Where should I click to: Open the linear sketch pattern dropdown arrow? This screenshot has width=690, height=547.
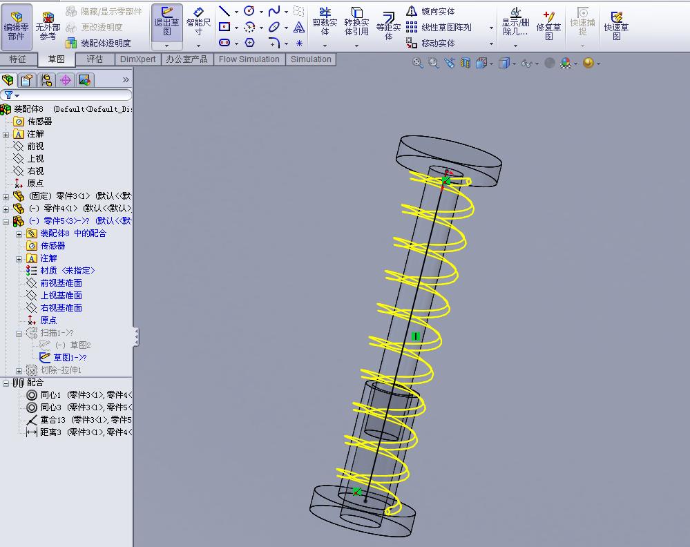click(x=491, y=28)
